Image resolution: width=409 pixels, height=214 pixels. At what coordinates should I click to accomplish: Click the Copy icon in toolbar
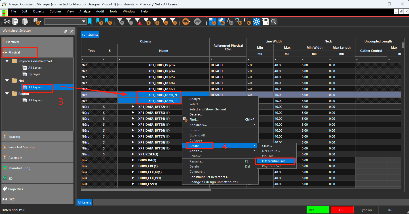[15, 22]
